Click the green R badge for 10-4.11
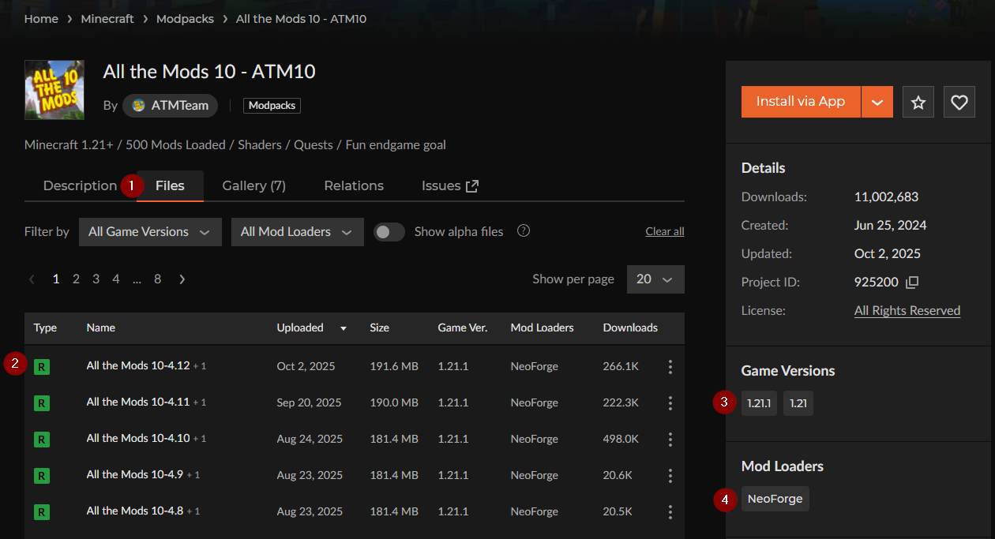The image size is (995, 539). [42, 402]
